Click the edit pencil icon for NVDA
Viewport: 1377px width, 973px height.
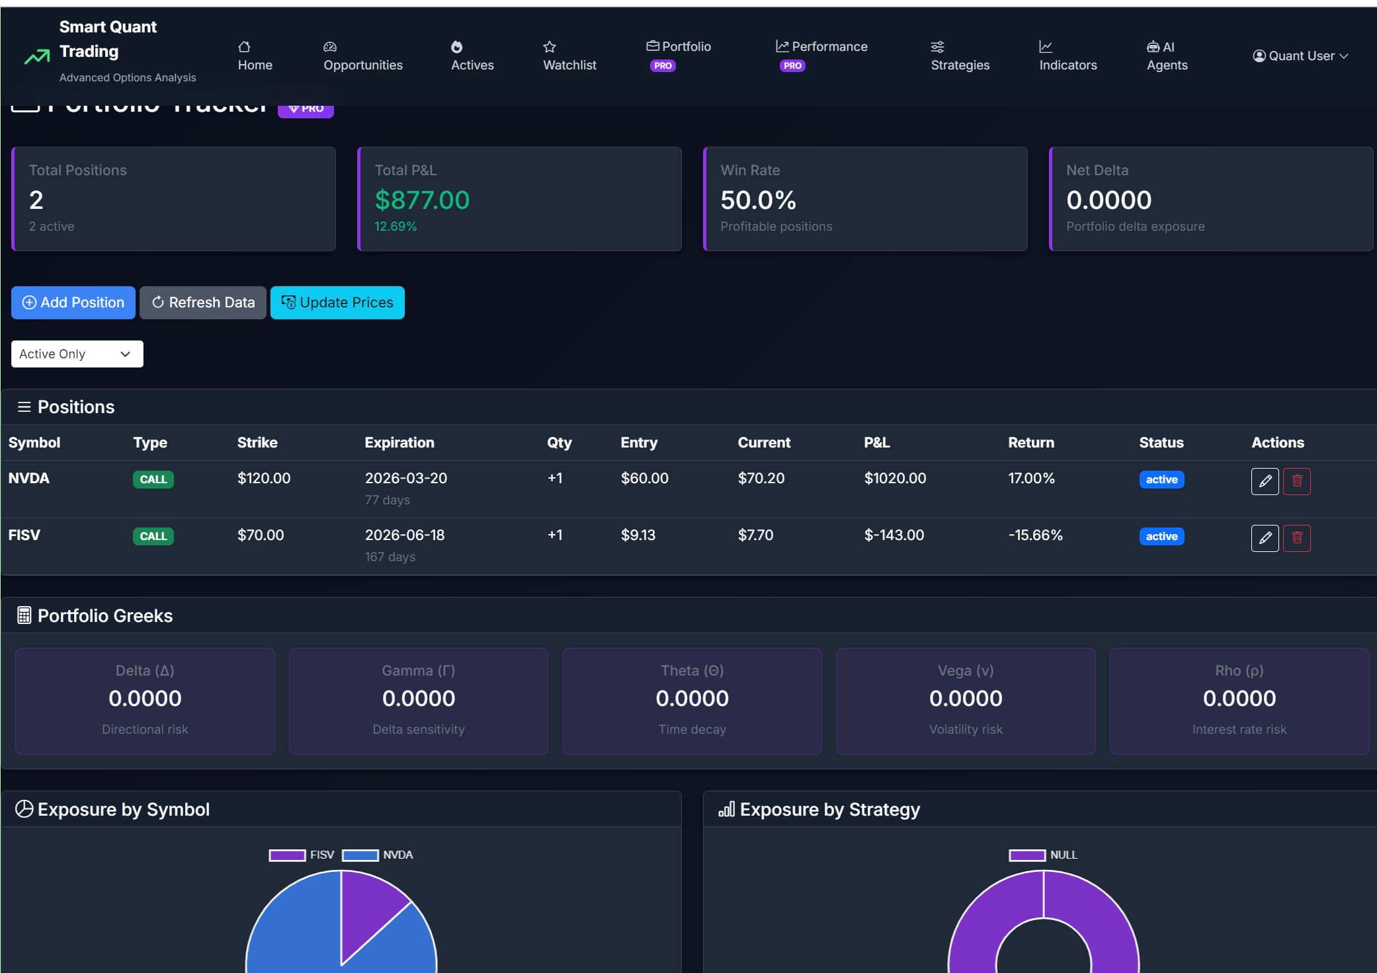coord(1265,481)
